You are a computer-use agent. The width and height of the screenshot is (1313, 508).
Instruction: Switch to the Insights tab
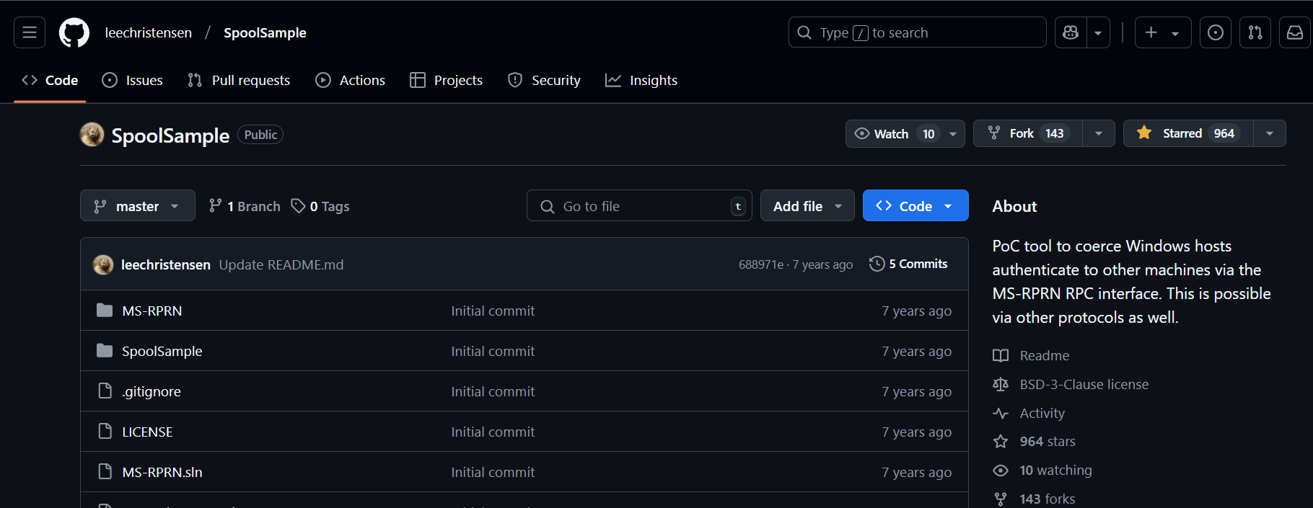click(641, 80)
